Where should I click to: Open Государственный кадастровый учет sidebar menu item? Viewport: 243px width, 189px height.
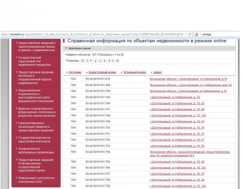[x=34, y=61]
